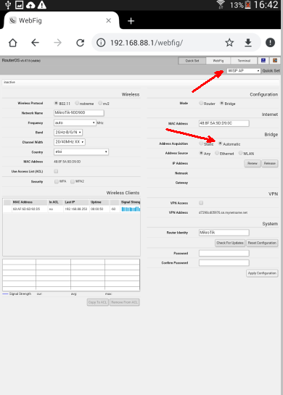The height and width of the screenshot is (395, 283).
Task: Click the Release button
Action: (x=270, y=164)
